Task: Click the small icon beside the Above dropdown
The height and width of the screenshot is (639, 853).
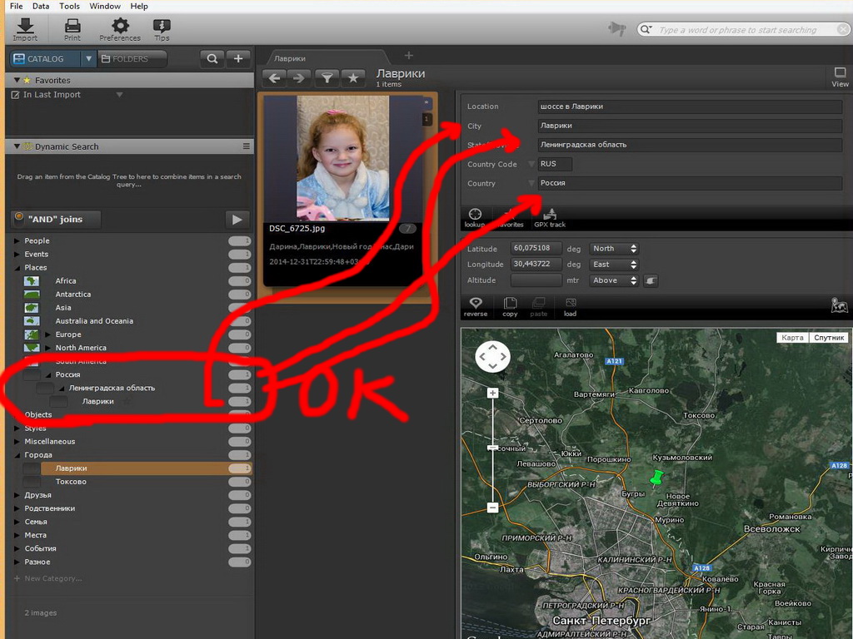Action: coord(651,280)
